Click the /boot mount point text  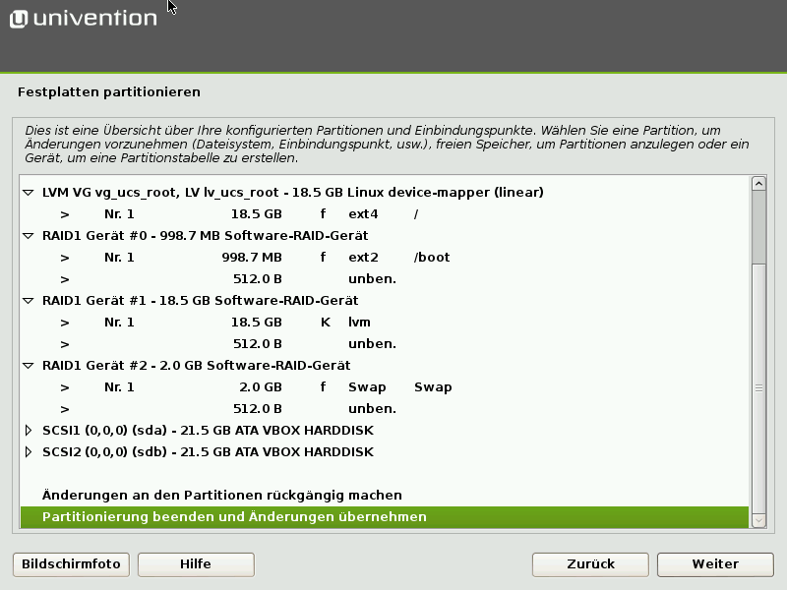click(x=432, y=258)
